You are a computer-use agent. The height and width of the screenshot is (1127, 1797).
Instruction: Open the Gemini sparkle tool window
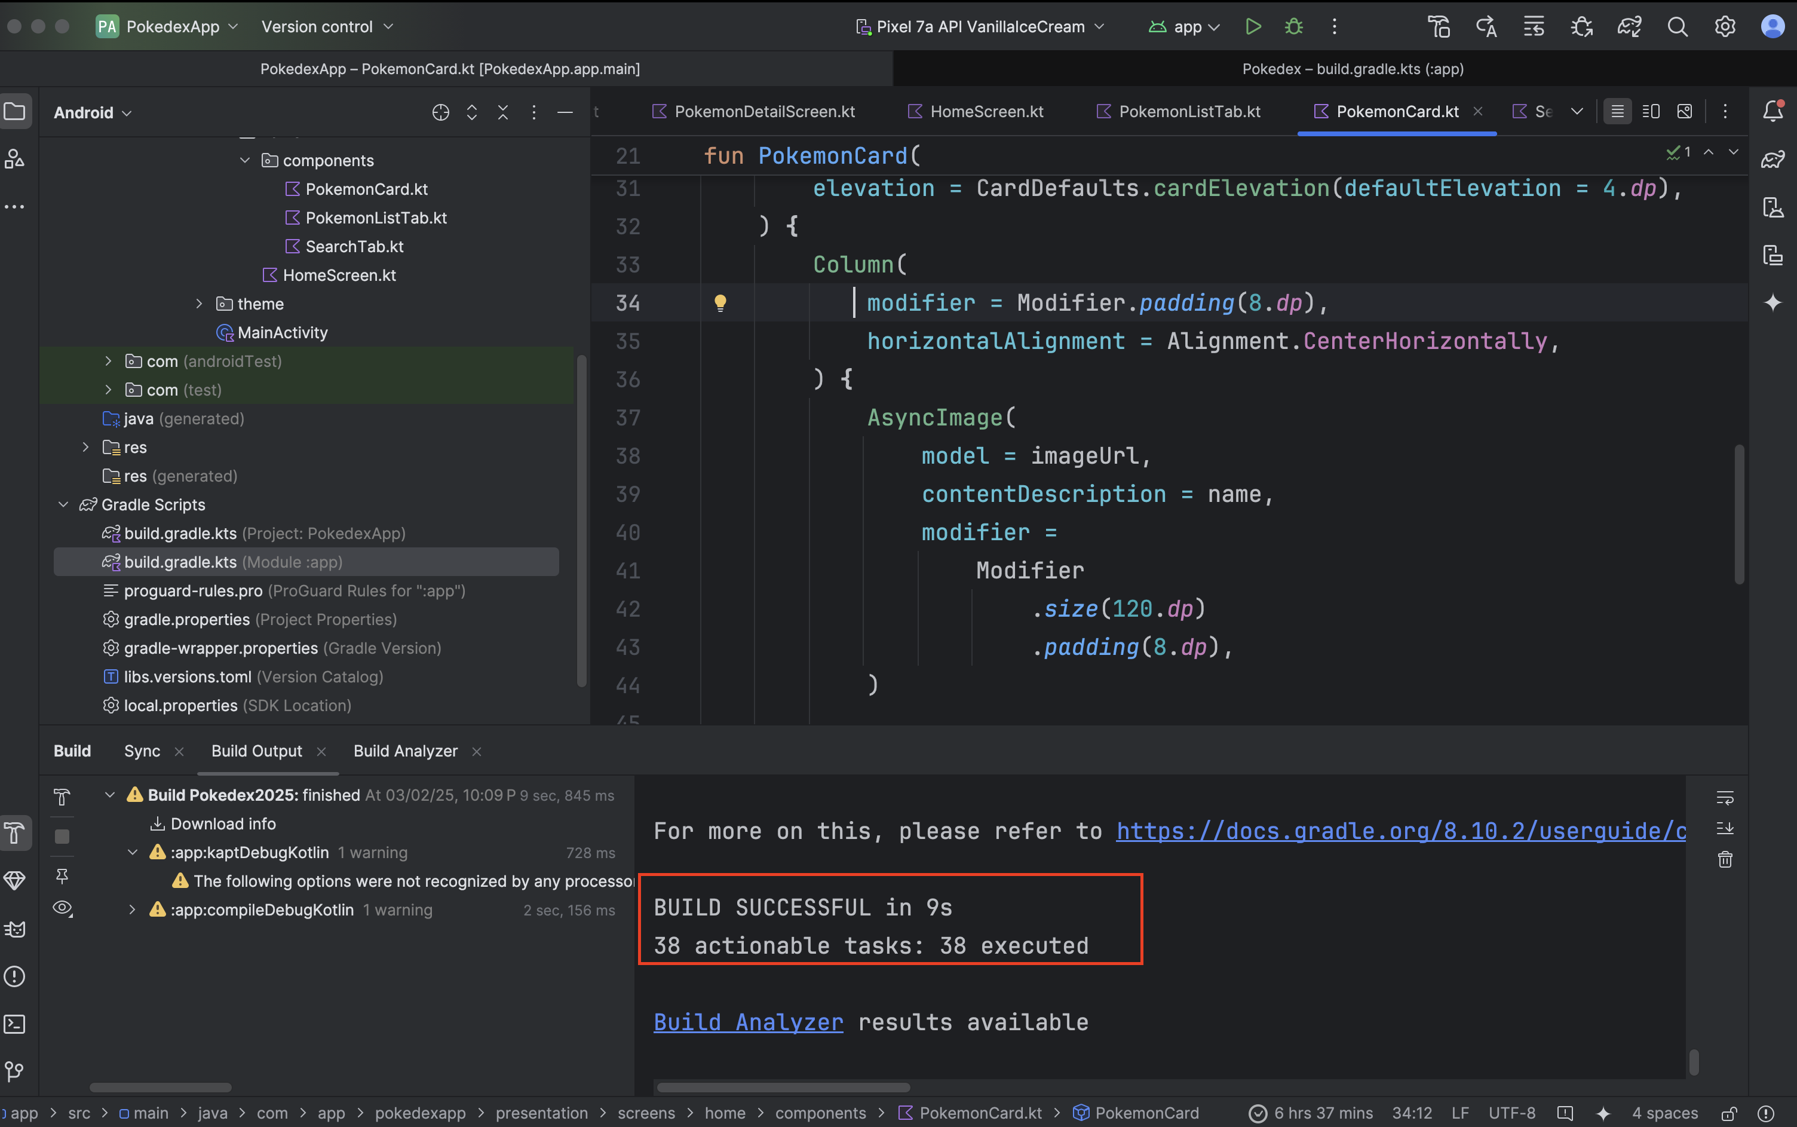(x=1773, y=302)
